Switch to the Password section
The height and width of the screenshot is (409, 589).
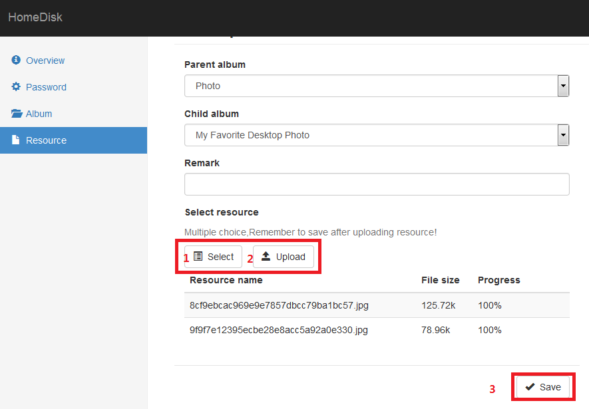click(47, 86)
